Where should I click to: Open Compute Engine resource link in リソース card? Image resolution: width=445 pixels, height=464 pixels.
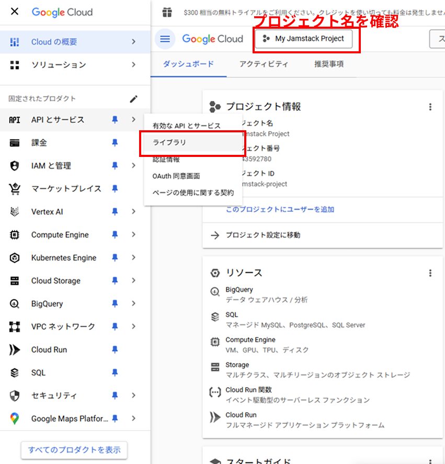pos(250,340)
